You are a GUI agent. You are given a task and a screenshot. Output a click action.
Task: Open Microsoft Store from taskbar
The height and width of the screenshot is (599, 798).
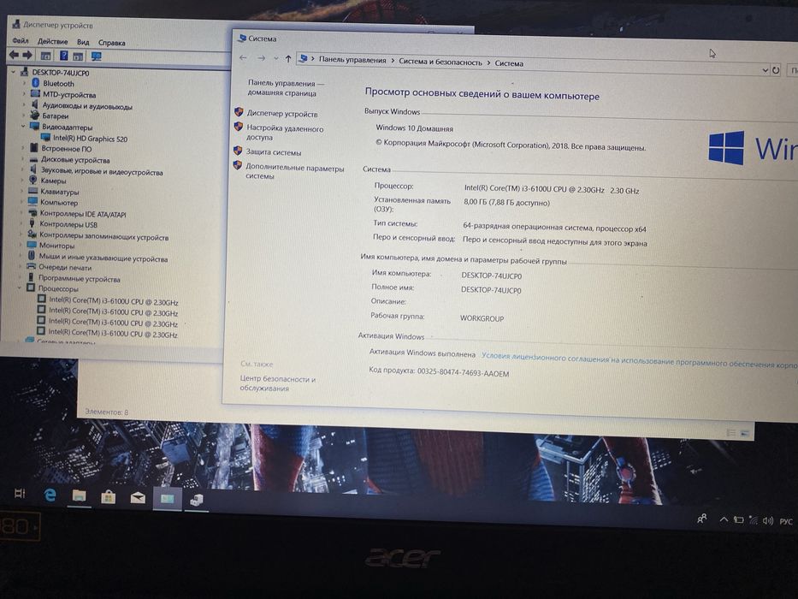coord(108,496)
